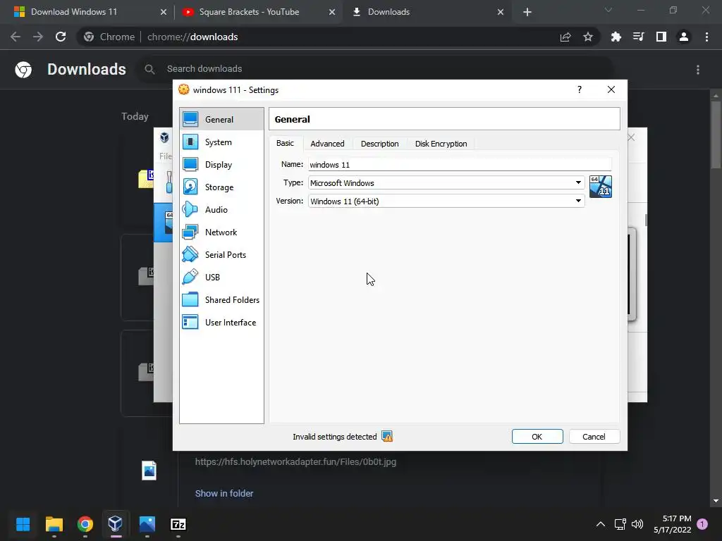This screenshot has height=541, width=722.
Task: Switch to the Basic tab
Action: click(x=285, y=143)
